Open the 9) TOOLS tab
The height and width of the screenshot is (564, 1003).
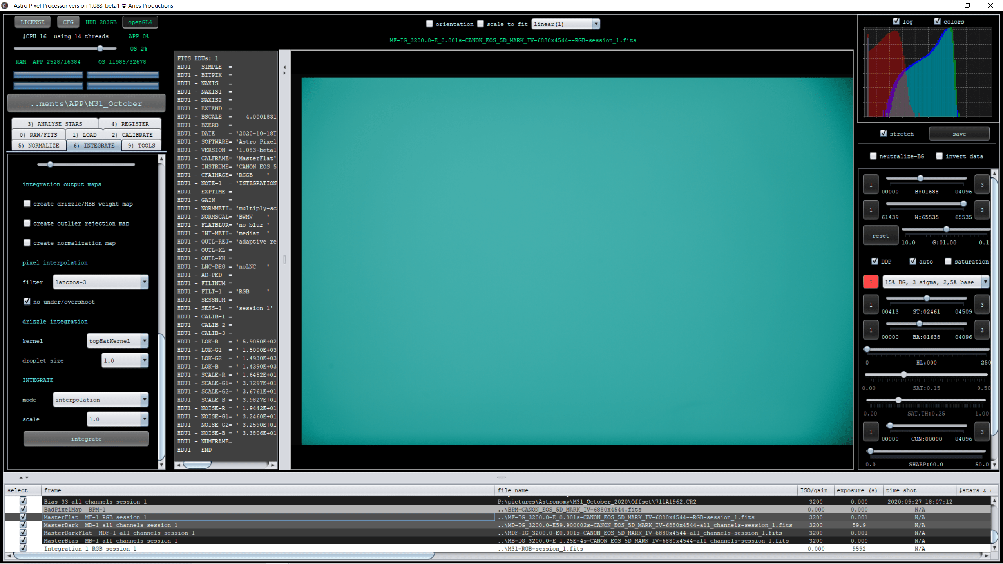141,145
